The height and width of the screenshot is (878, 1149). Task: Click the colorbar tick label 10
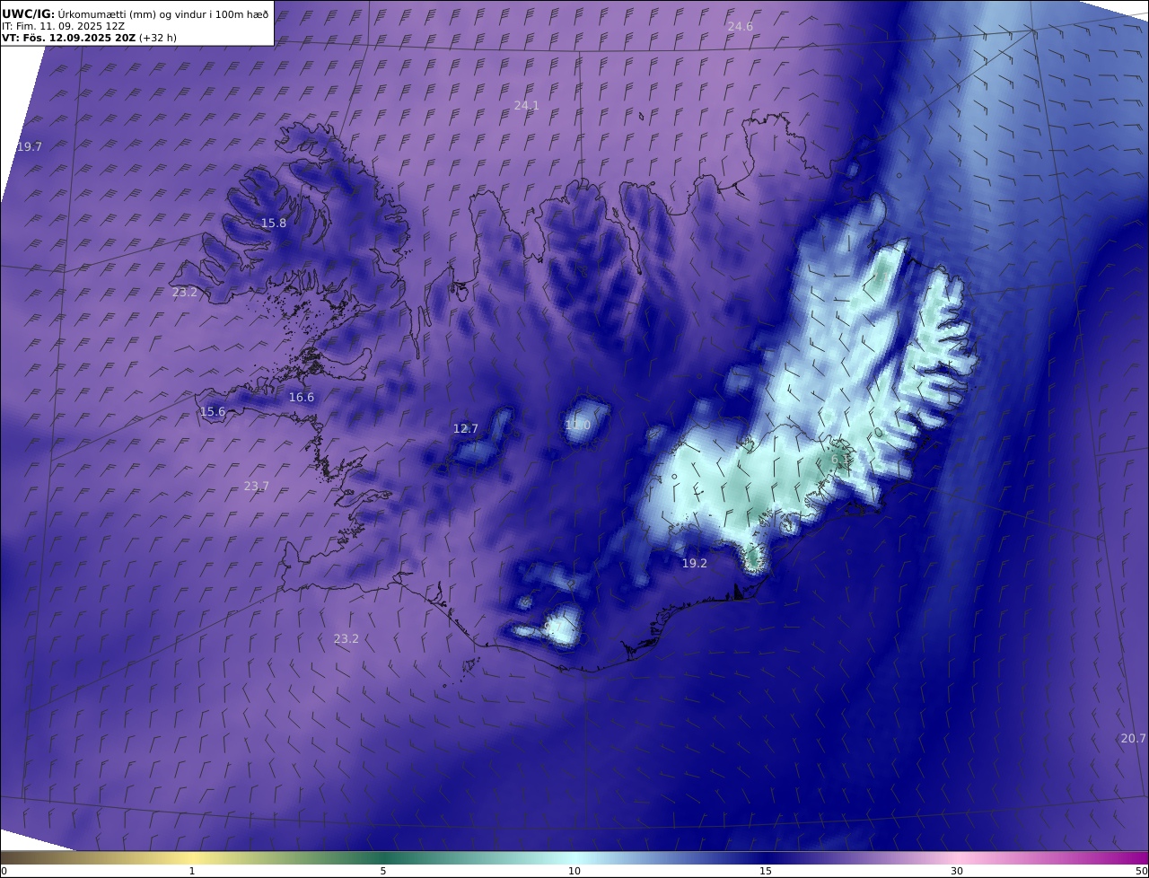coord(574,871)
